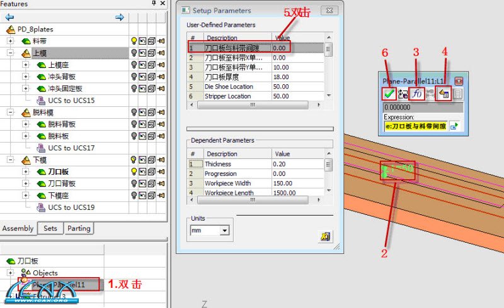Click the icon right of Expression field
This screenshot has height=308, width=504.
454,126
